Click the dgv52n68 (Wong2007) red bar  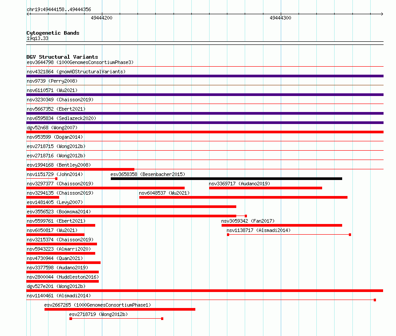tap(205, 132)
